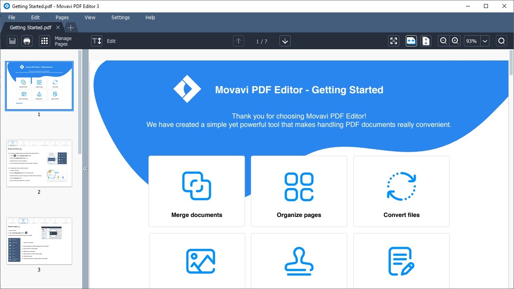Click the Merge documents card icon
The image size is (514, 289).
tap(196, 186)
